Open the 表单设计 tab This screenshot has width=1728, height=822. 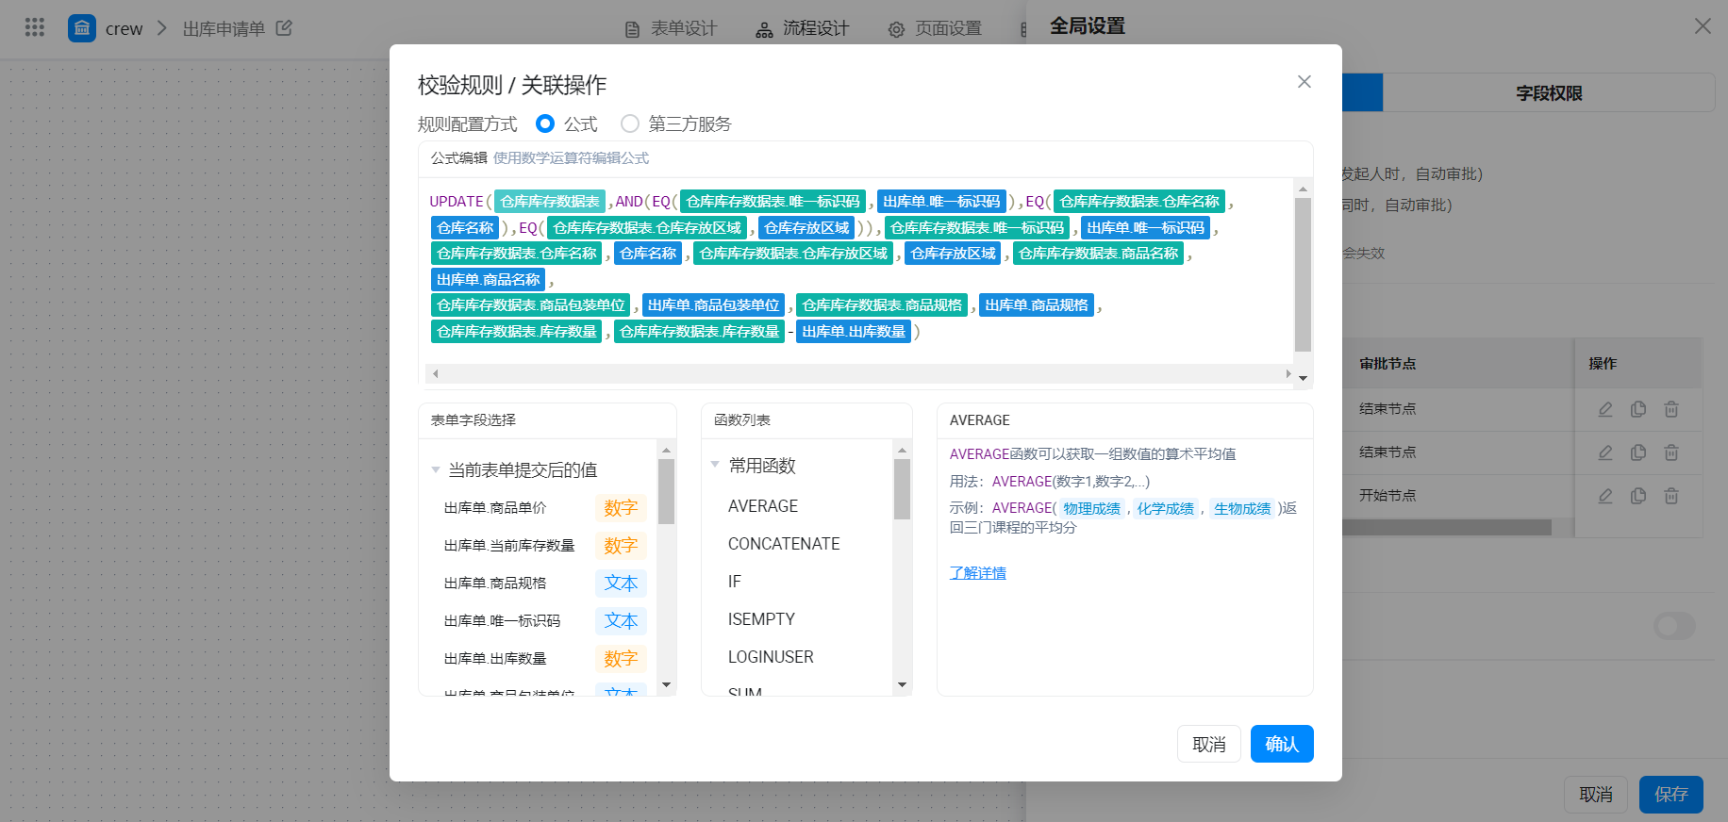pos(671,29)
